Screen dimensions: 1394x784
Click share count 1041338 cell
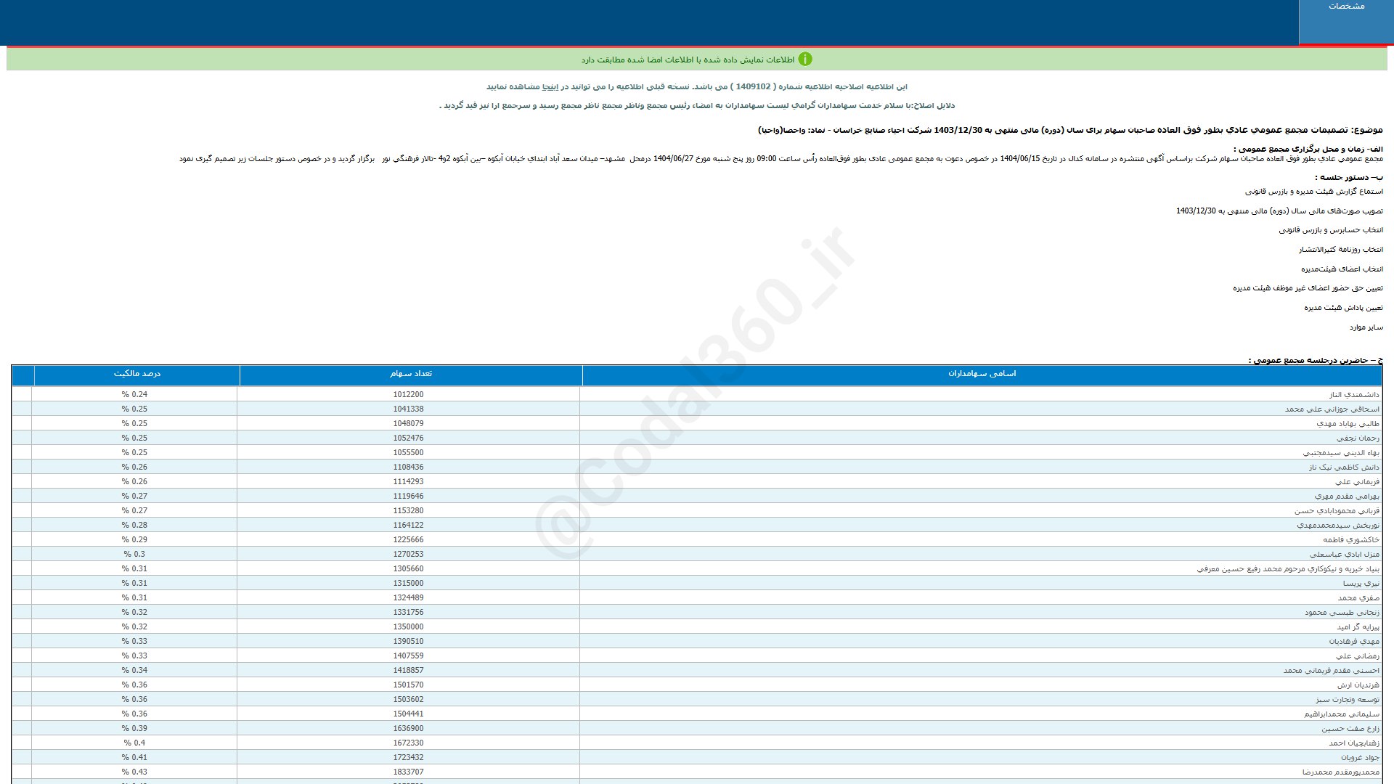pos(408,409)
